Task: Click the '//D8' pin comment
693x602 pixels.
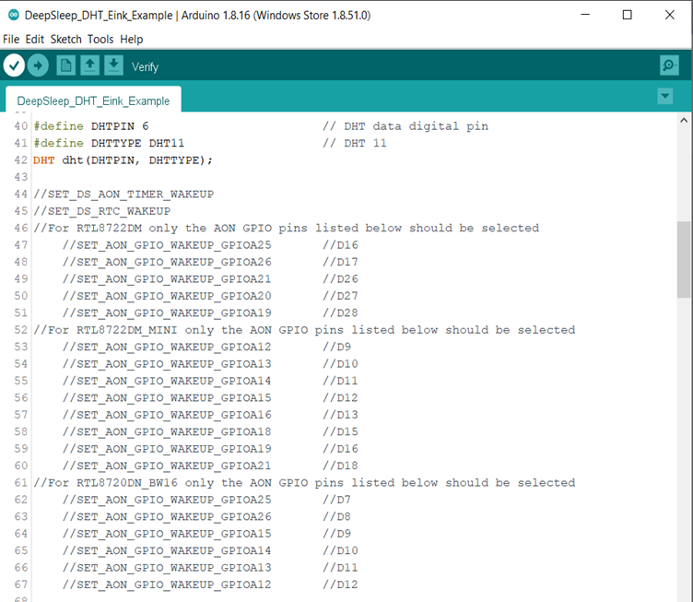Action: click(336, 516)
